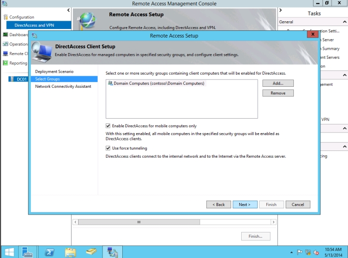Viewport: 348px width, 258px height.
Task: Disable the Use force tunneling checkbox
Action: (108, 148)
